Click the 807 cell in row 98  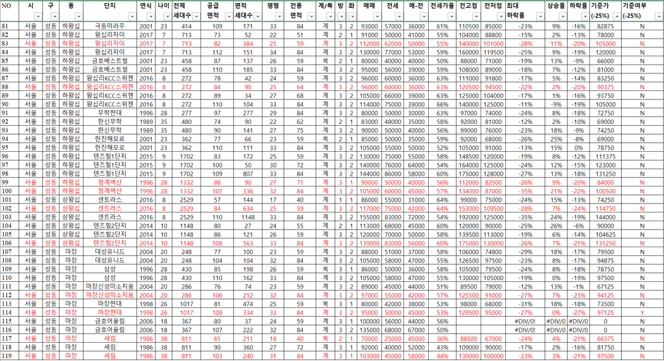coord(248,174)
